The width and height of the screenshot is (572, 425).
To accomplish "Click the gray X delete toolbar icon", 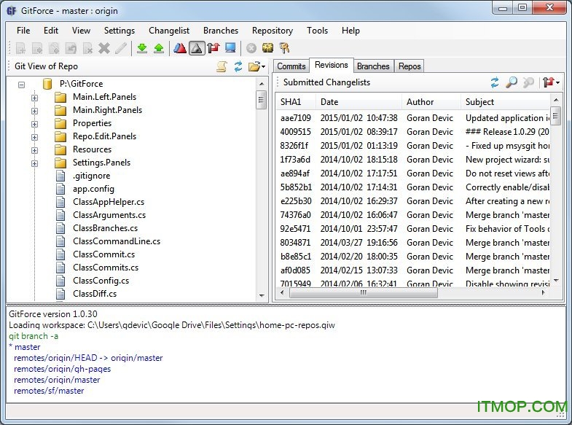I will tap(104, 48).
